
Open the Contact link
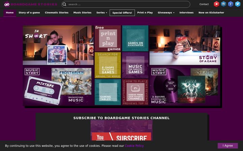point(204,4)
